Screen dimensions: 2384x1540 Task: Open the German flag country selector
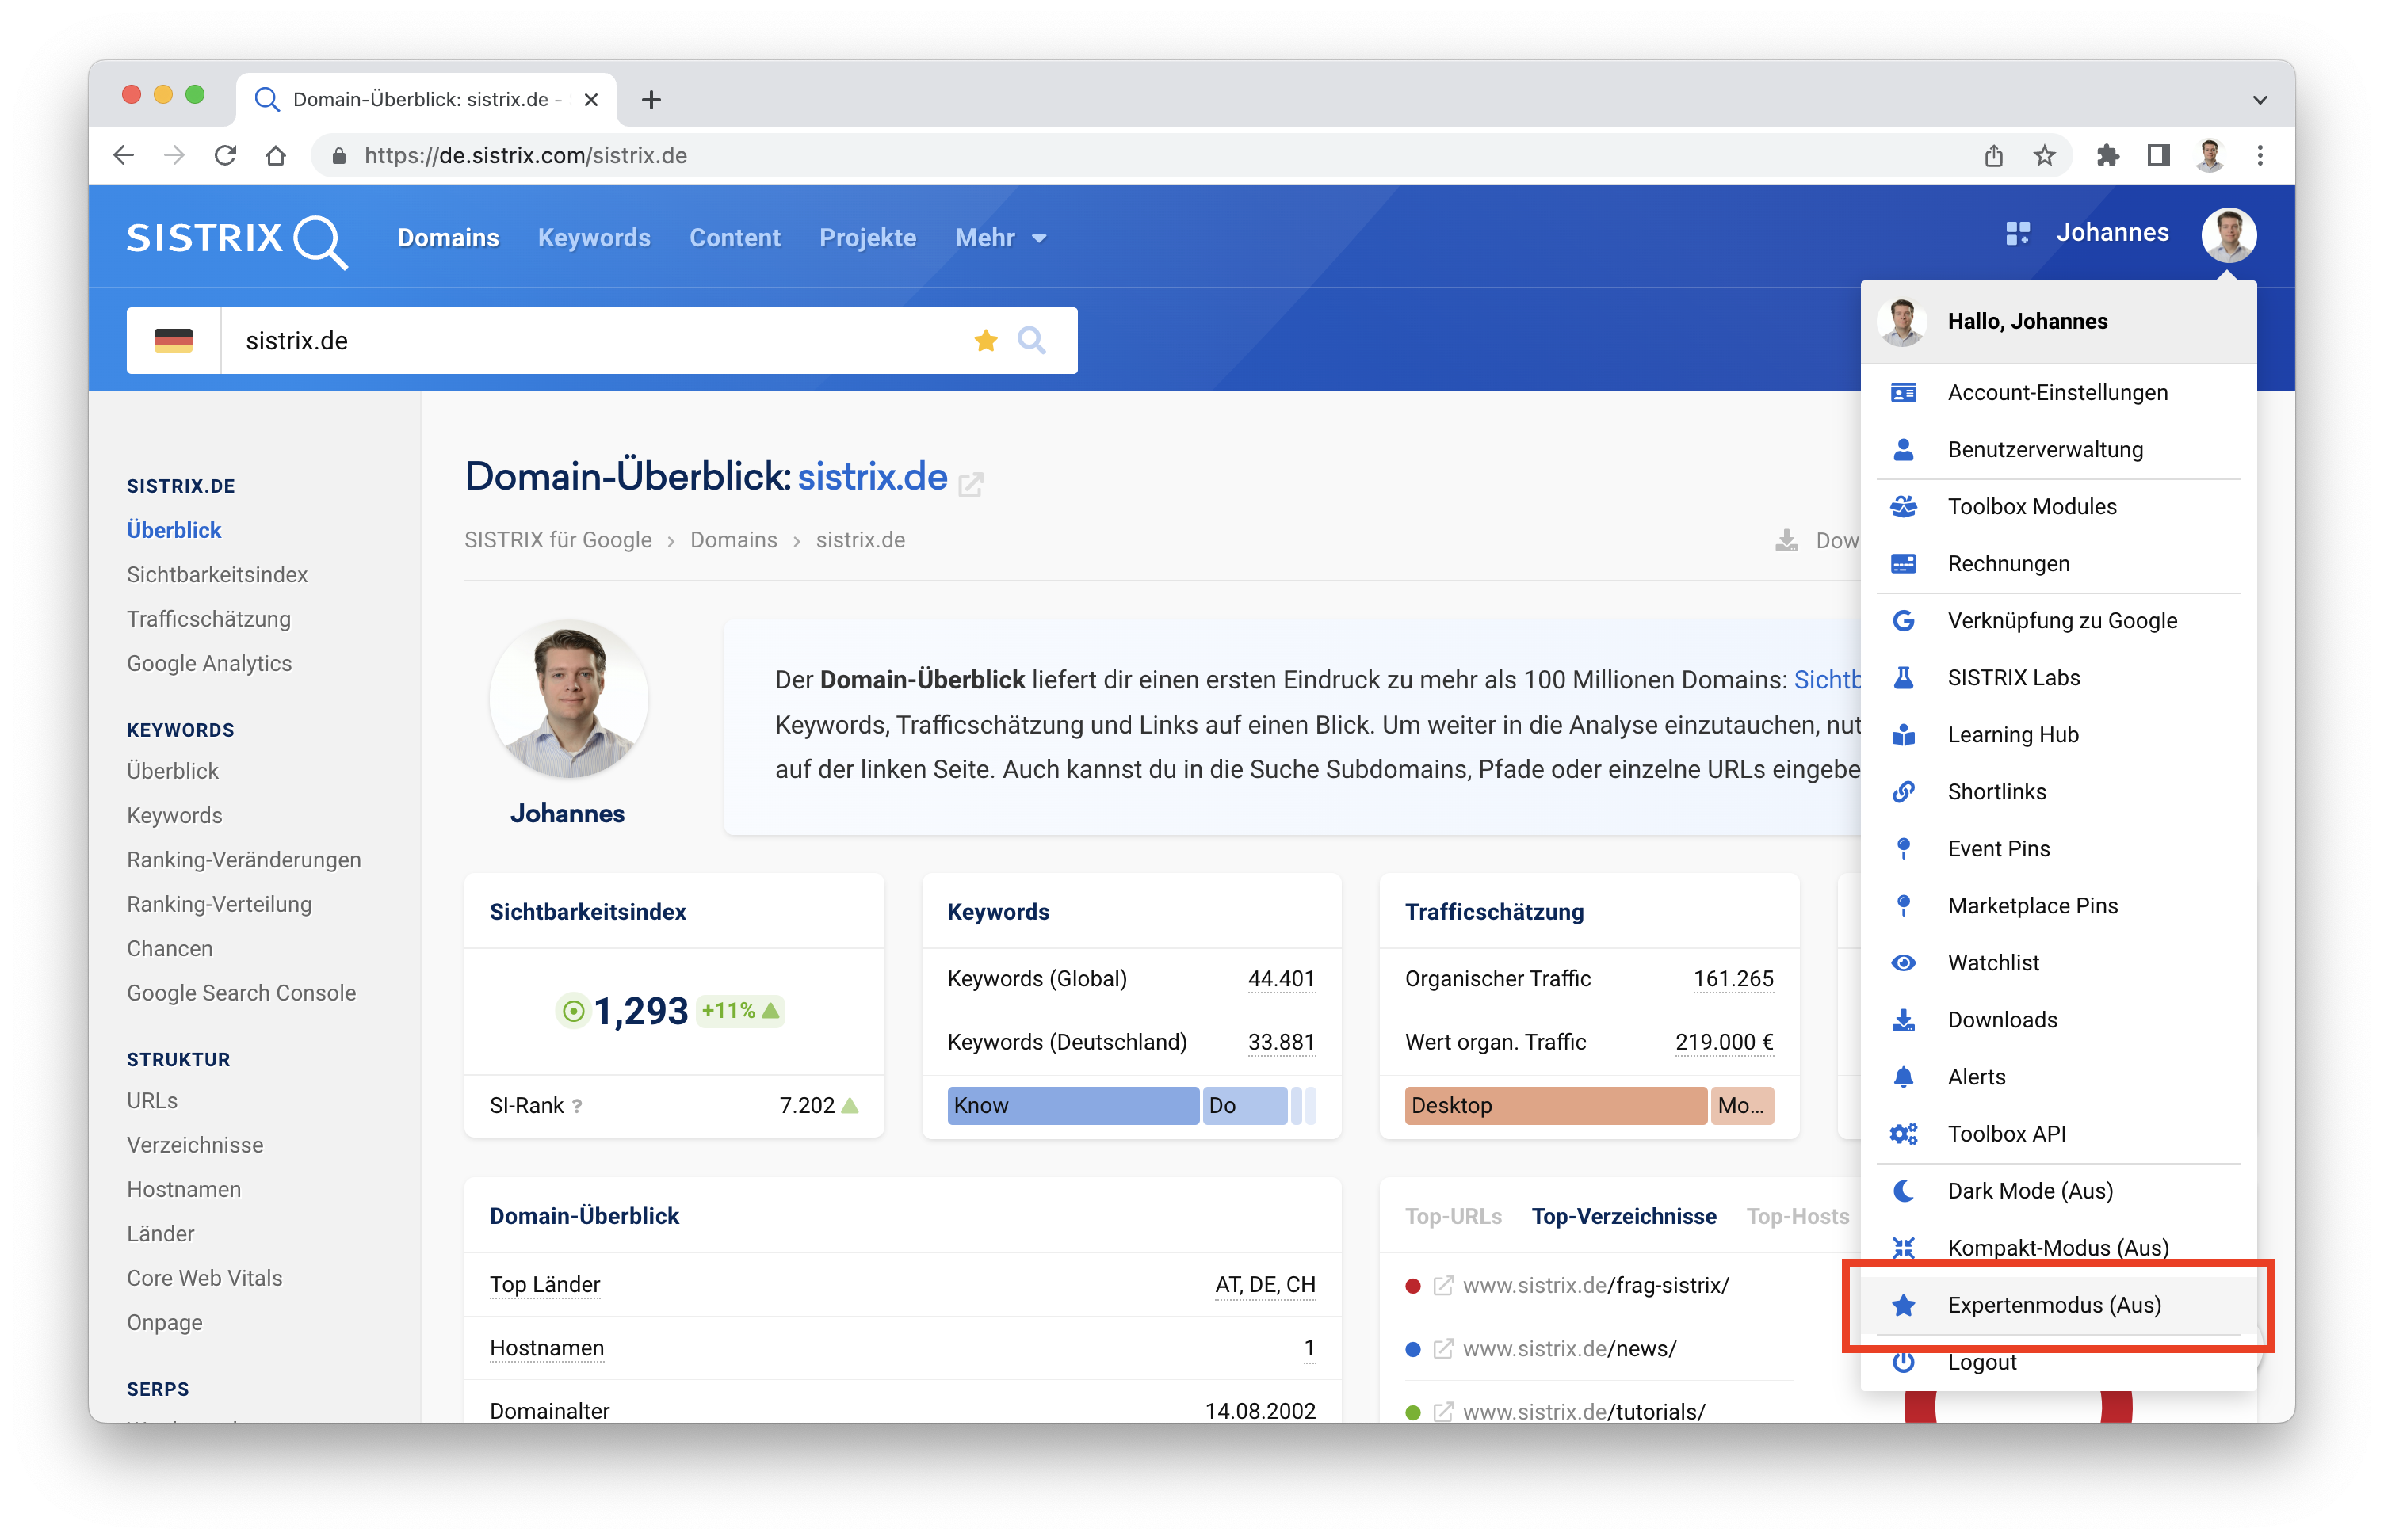(173, 341)
